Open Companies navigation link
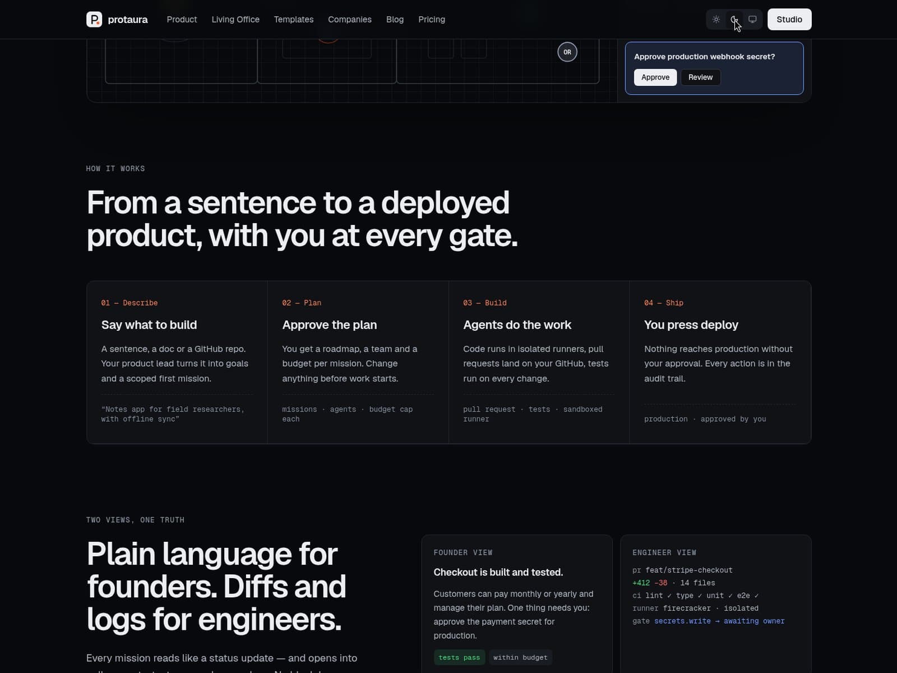The width and height of the screenshot is (897, 673). 350,20
